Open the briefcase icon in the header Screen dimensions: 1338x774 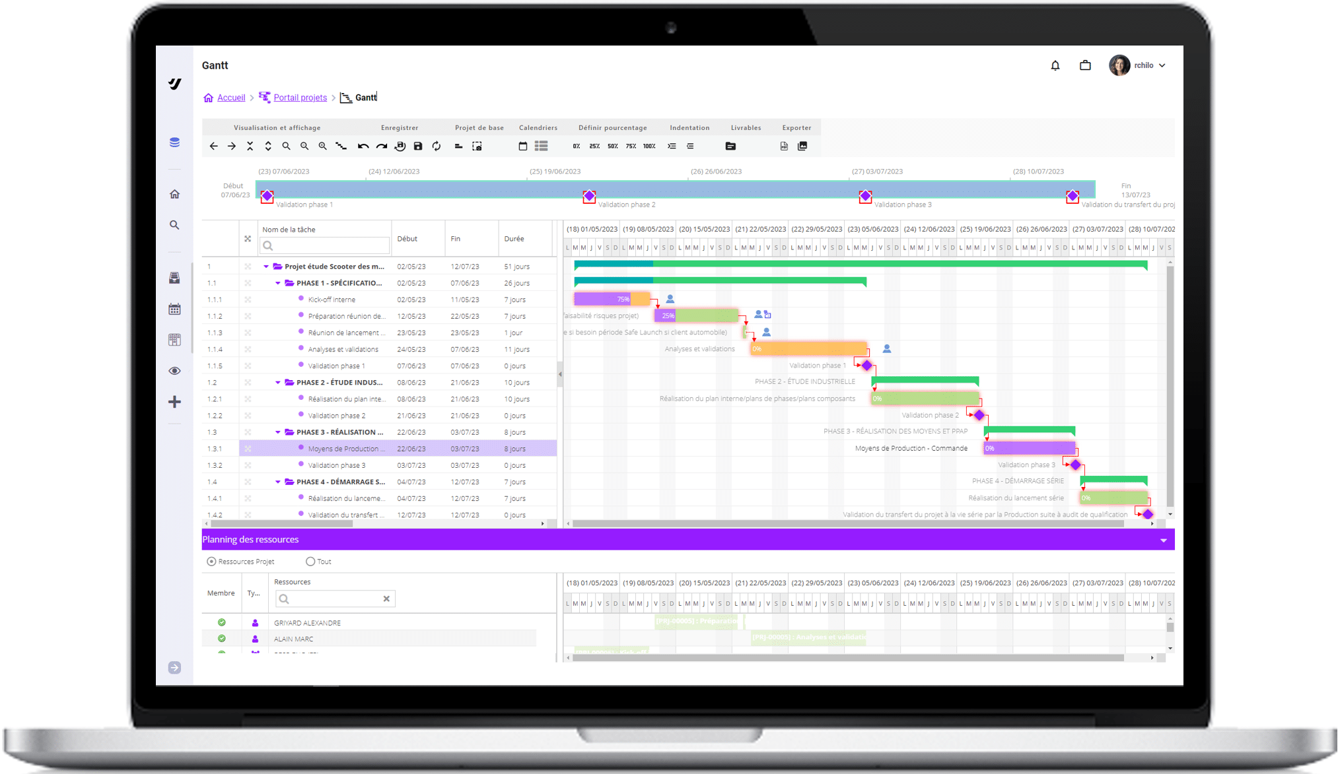1085,65
